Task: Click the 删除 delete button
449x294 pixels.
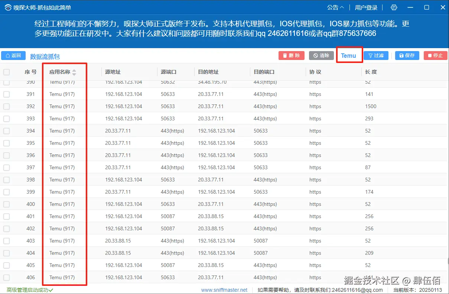Action: click(x=292, y=56)
